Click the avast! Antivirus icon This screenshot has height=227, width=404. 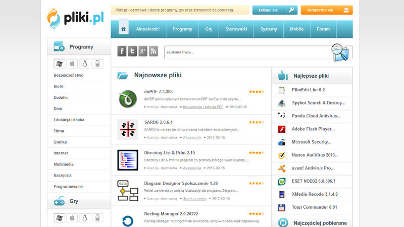click(x=282, y=168)
